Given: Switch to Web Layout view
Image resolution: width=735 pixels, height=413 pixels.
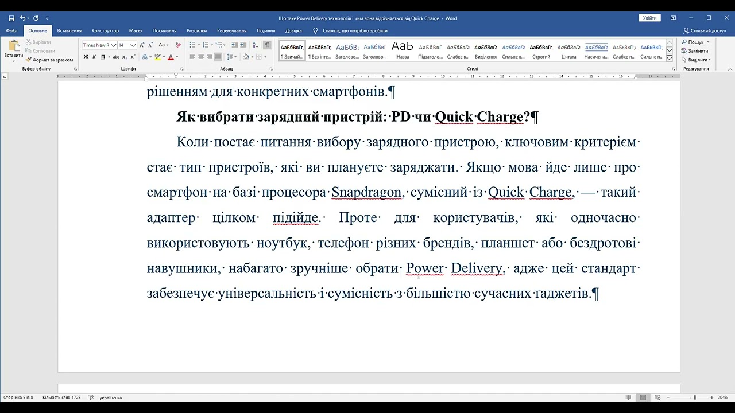Looking at the screenshot, I should tap(657, 398).
